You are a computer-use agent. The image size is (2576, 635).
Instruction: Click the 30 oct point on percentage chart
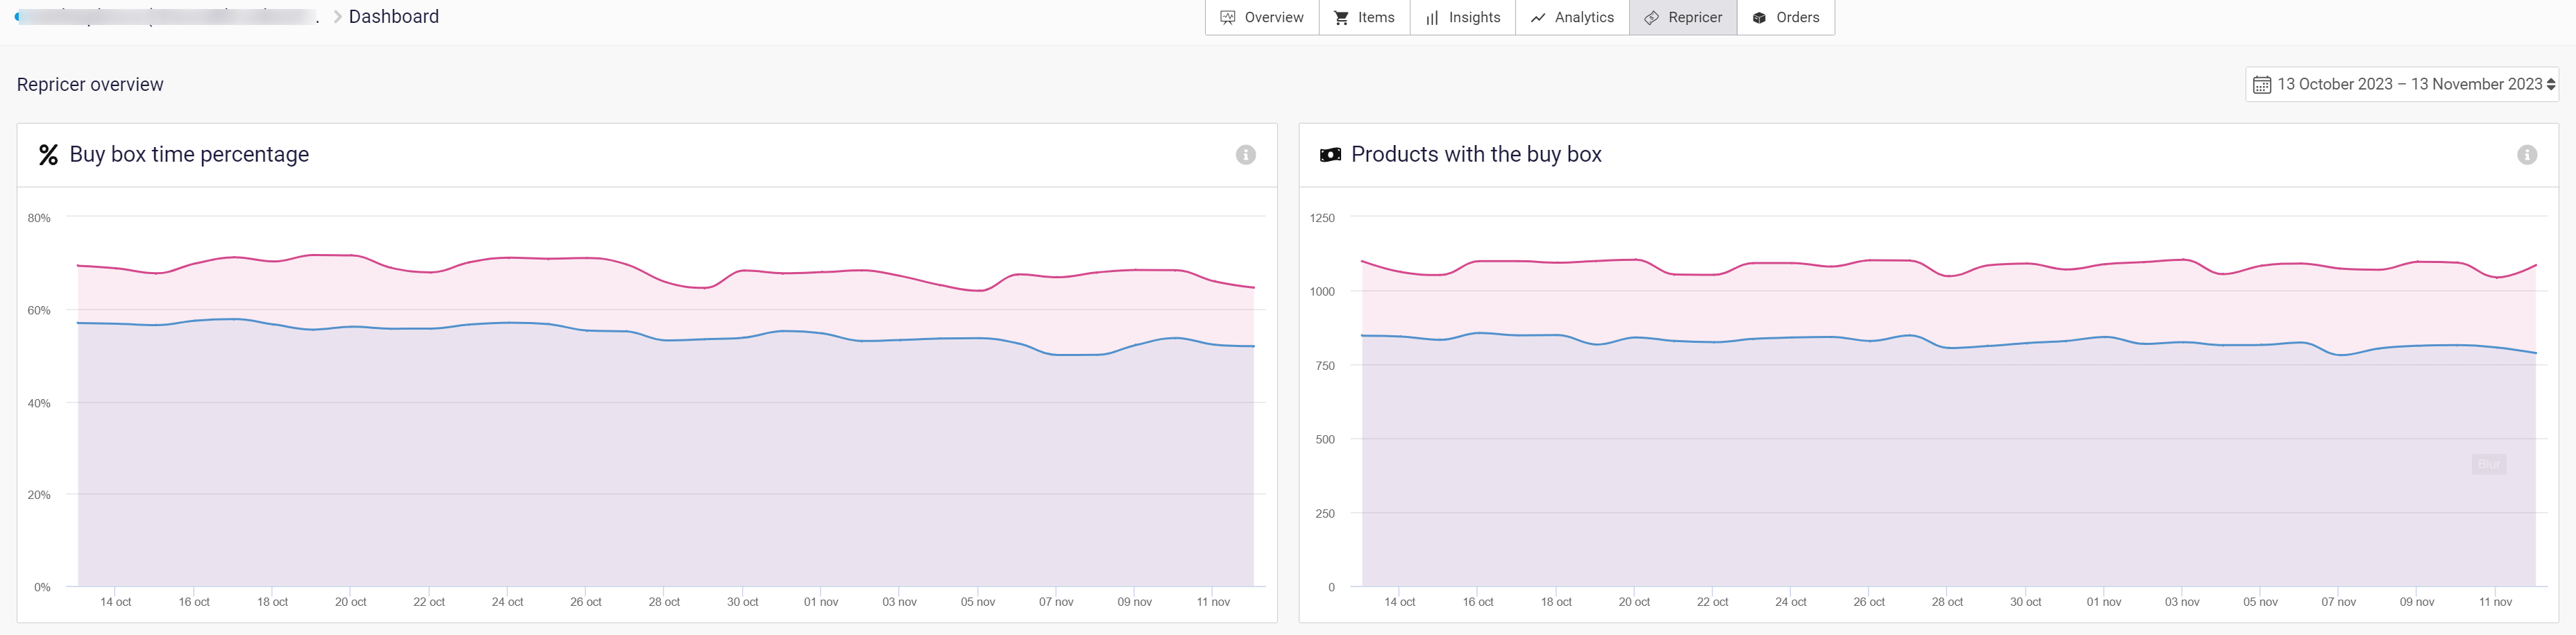pos(742,271)
